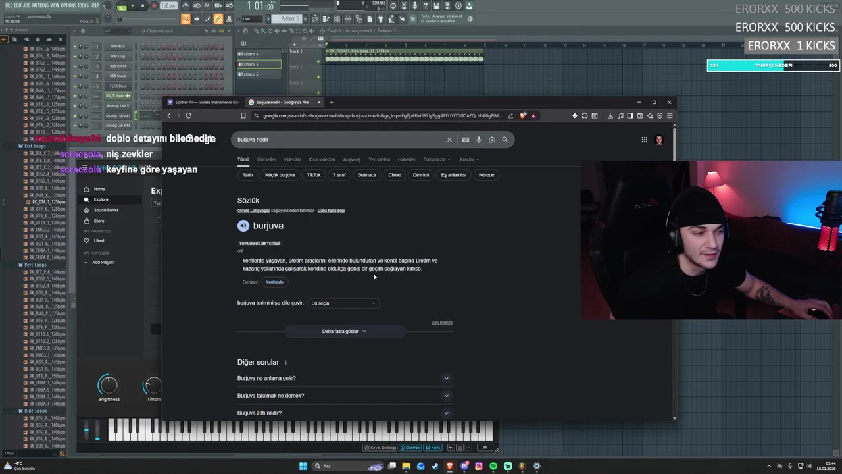
Task: Toggle mute LED for 808 Clap channel
Action: tap(74, 56)
